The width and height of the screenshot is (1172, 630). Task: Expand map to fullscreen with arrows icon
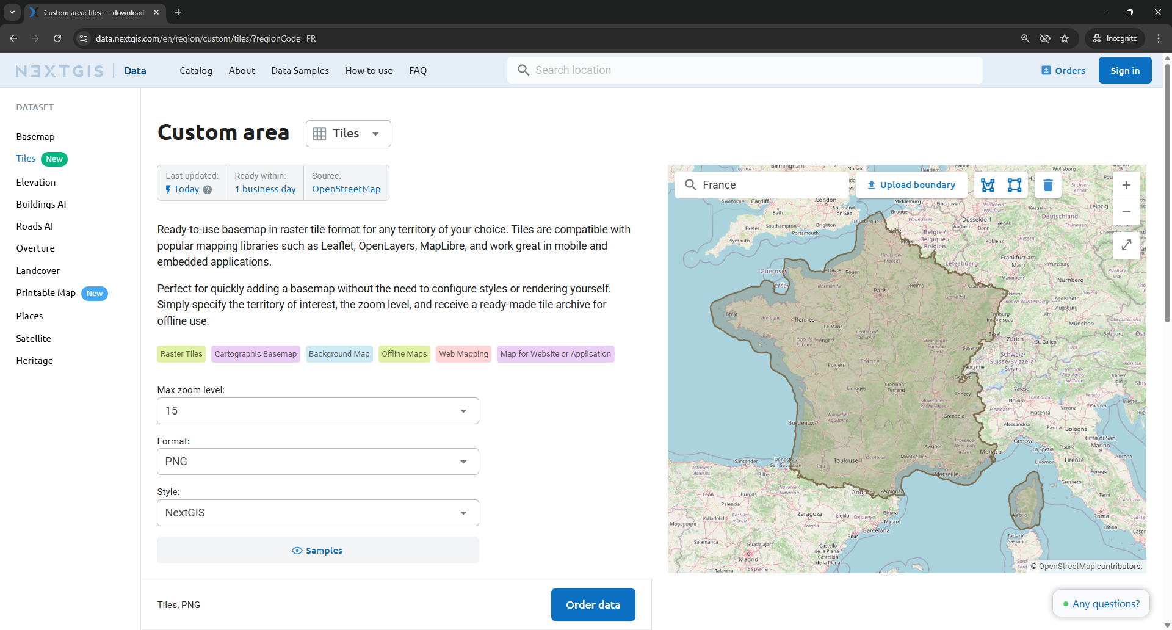point(1127,245)
